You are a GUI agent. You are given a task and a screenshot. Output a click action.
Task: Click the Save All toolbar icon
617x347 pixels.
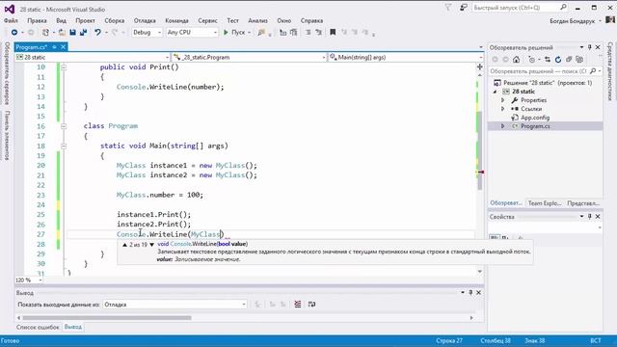[x=84, y=32]
